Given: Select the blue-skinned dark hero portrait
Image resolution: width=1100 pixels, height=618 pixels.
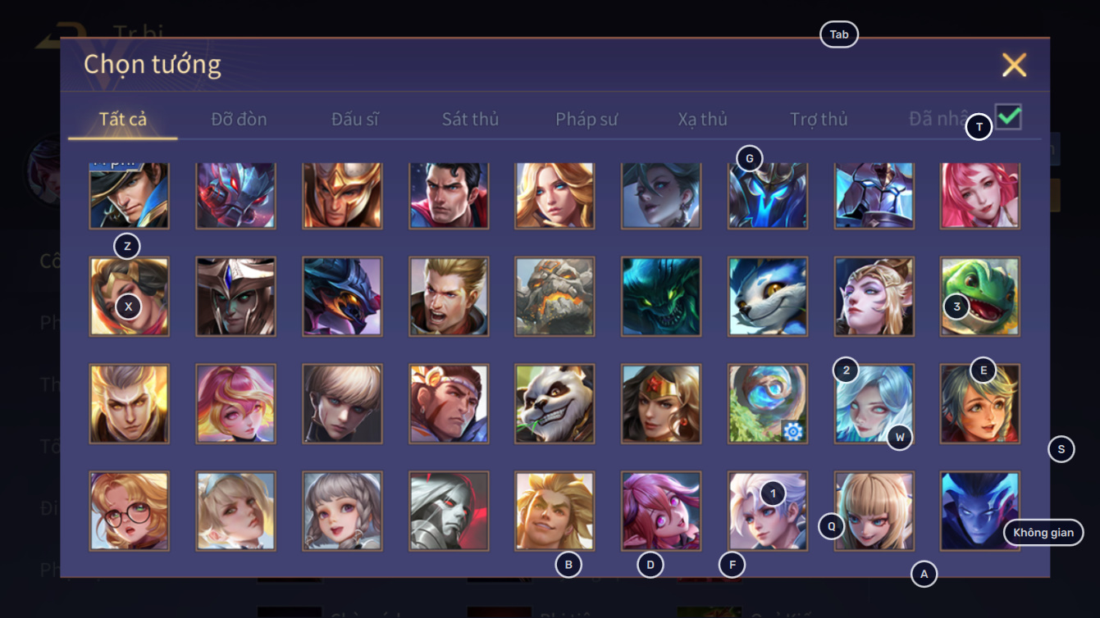Looking at the screenshot, I should click(x=980, y=511).
